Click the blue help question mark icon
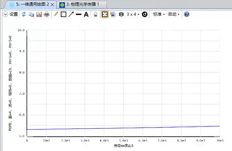The width and height of the screenshot is (232, 151). (x=187, y=14)
